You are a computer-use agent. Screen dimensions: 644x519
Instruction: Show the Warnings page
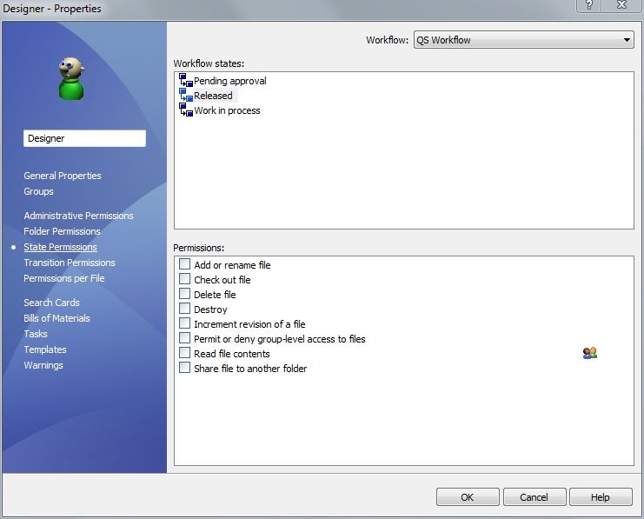point(43,365)
